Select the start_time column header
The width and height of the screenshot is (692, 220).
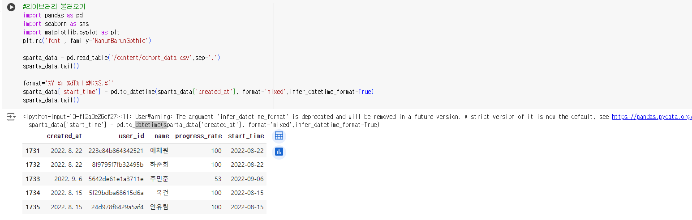click(x=246, y=136)
